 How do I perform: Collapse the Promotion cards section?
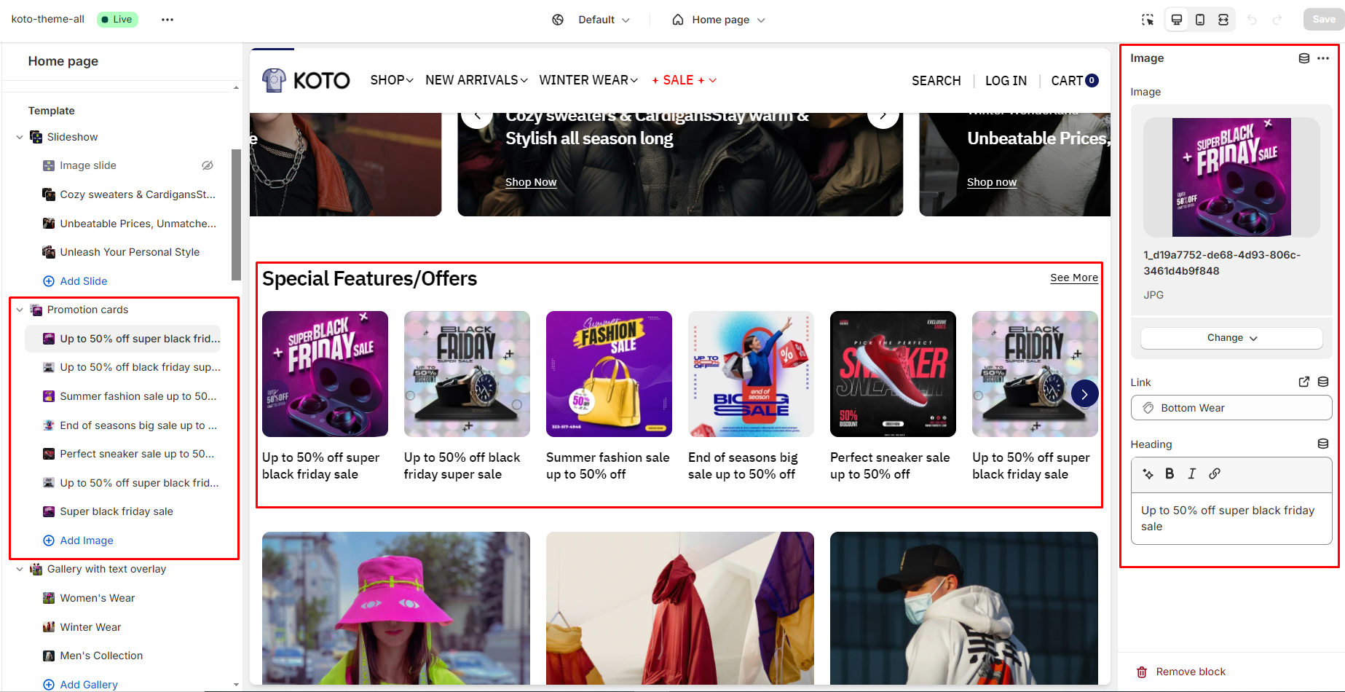pos(20,310)
